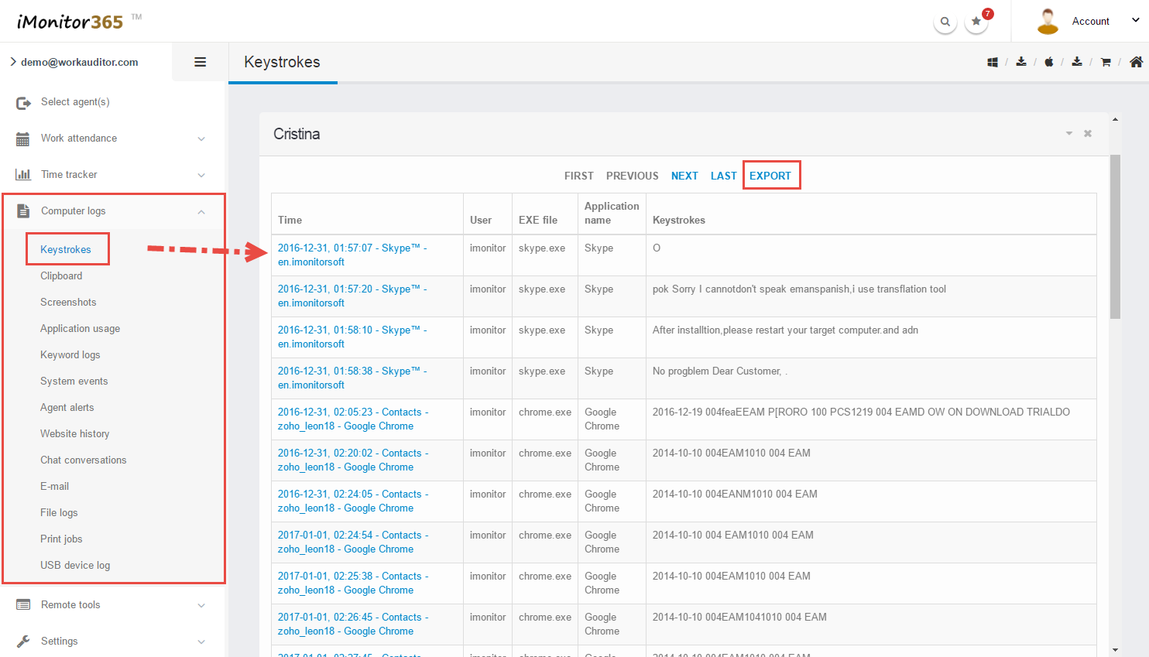Click the Remote tools icon

23,605
